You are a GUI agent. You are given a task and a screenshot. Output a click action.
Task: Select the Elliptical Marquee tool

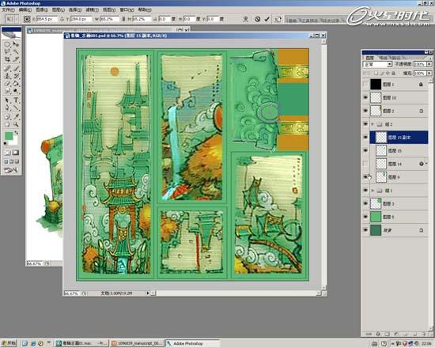click(7, 44)
